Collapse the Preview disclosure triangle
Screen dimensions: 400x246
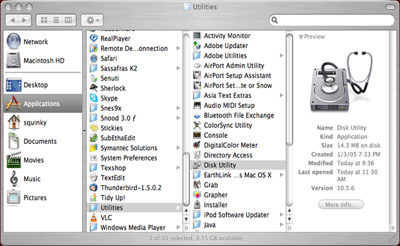[301, 38]
